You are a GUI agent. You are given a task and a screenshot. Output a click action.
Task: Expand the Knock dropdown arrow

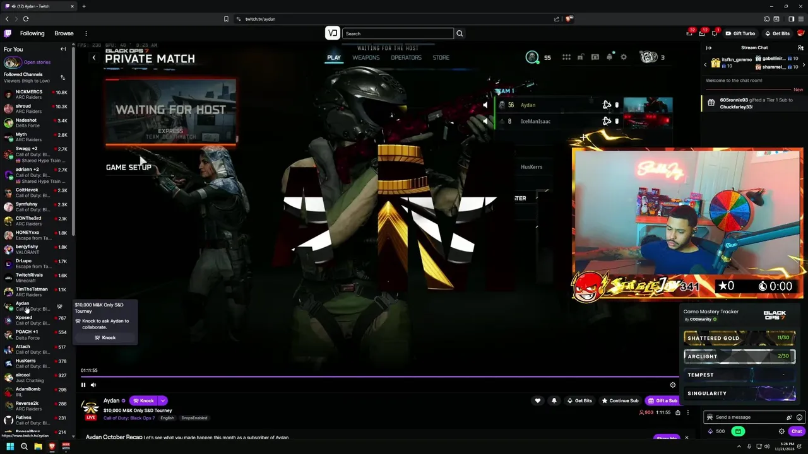[x=163, y=401]
